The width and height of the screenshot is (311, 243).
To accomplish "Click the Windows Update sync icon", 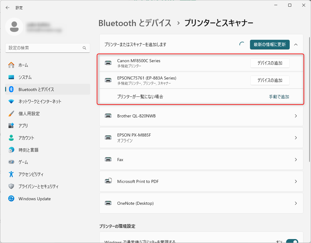I will 11,198.
